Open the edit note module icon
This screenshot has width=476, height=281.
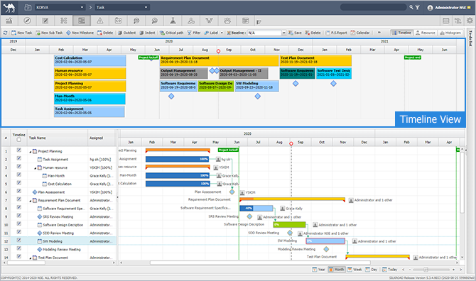point(45,21)
